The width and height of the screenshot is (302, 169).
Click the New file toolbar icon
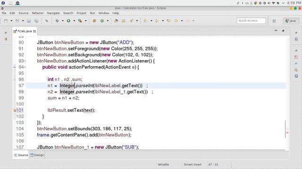(x=6, y=21)
